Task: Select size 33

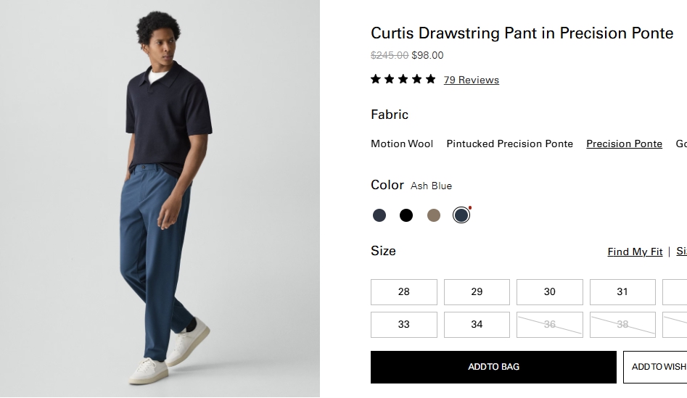Action: [404, 325]
